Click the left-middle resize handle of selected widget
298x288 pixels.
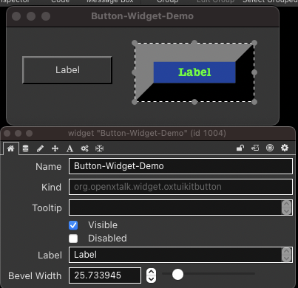pos(134,72)
